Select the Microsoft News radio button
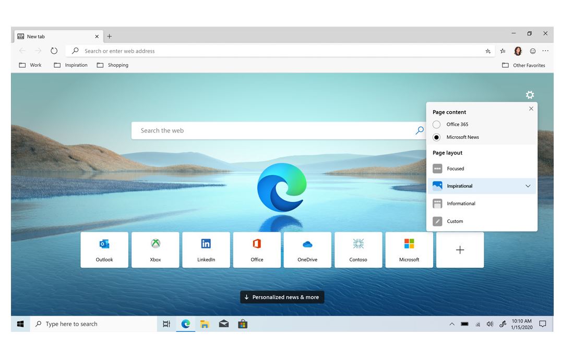573x347 pixels. 436,137
